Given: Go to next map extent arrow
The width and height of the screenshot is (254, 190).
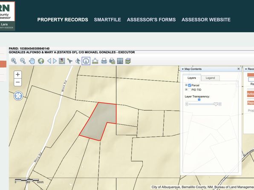Looking at the screenshot, I should (x=55, y=61).
